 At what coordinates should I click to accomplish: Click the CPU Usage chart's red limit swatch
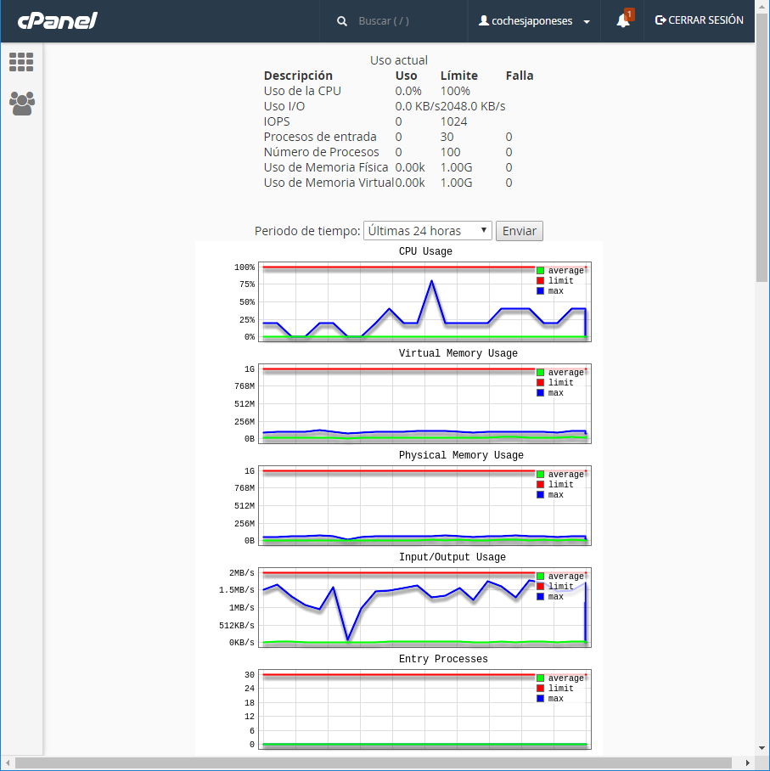(x=541, y=281)
